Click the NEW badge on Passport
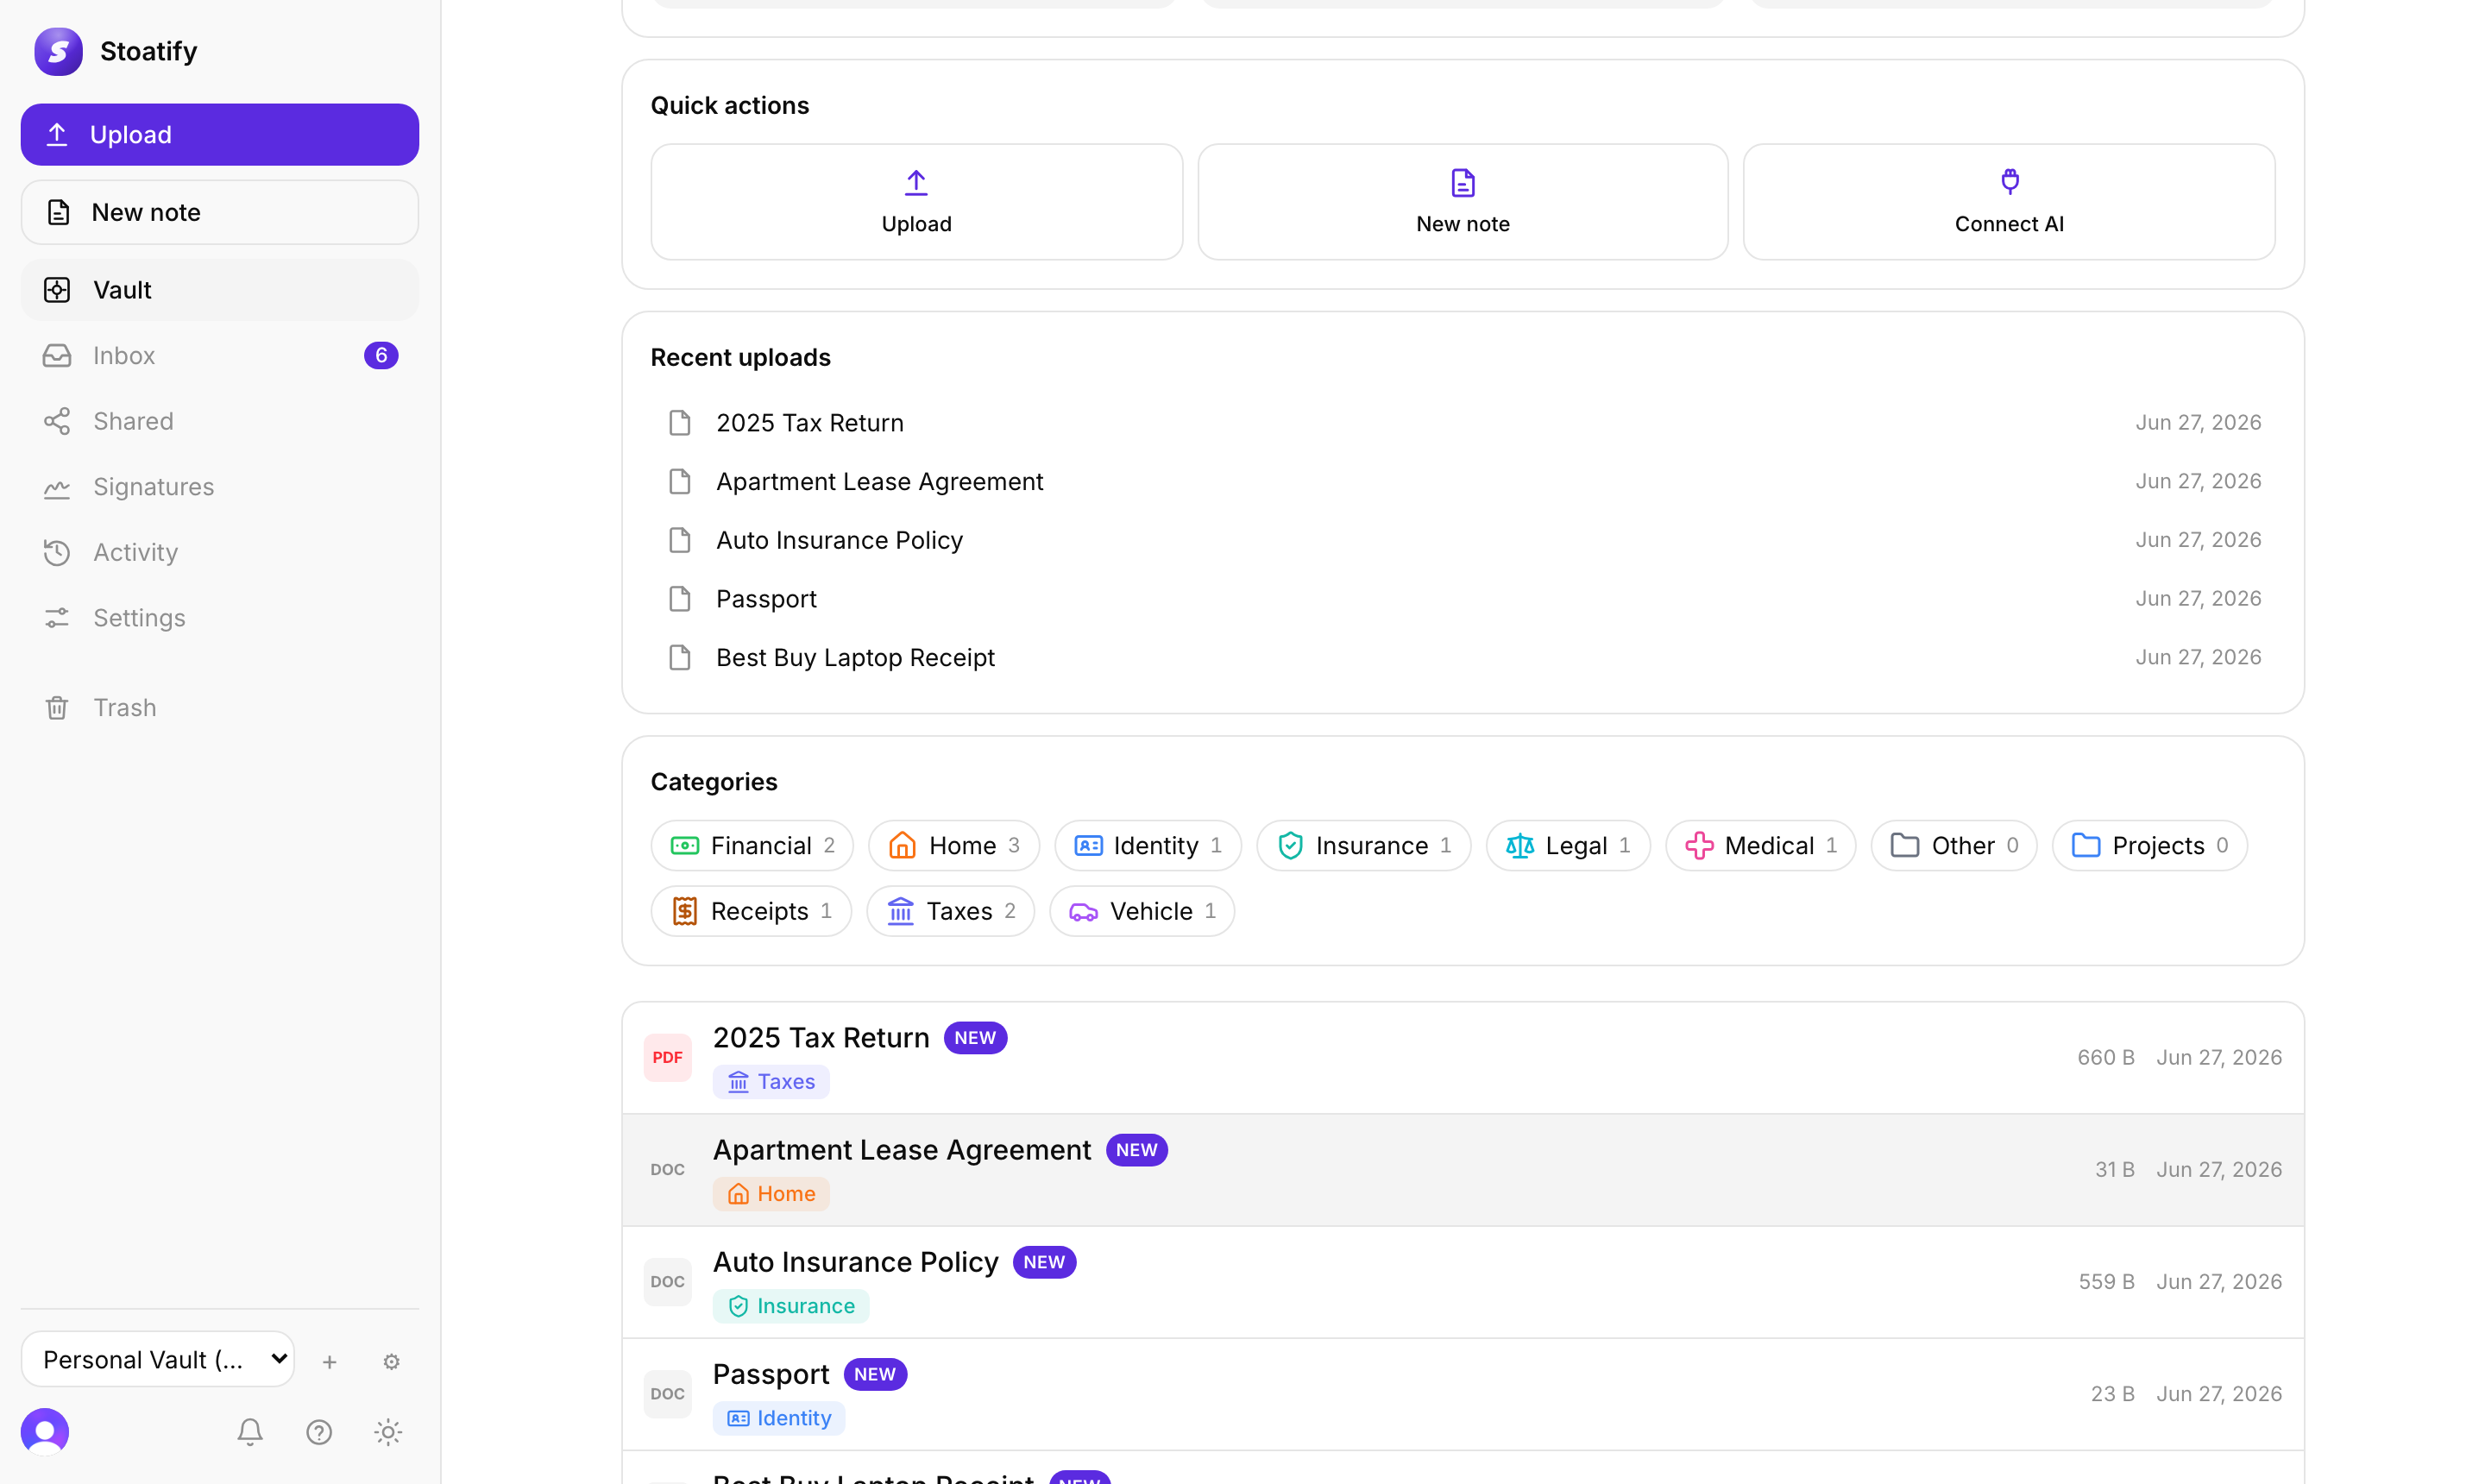The height and width of the screenshot is (1484, 2485). click(875, 1374)
